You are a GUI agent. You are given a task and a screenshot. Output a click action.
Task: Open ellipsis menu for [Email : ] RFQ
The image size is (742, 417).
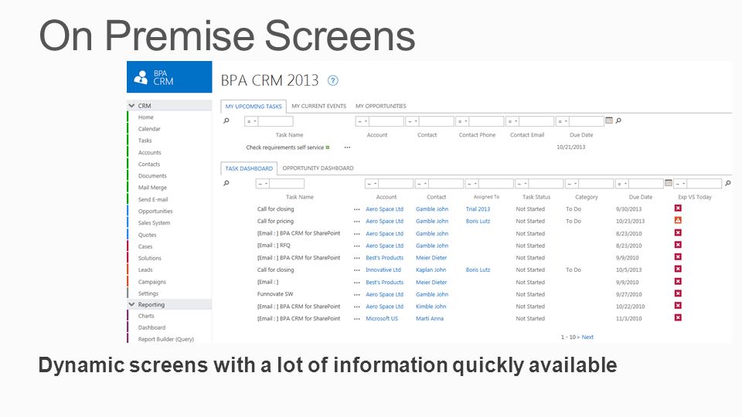(x=357, y=246)
